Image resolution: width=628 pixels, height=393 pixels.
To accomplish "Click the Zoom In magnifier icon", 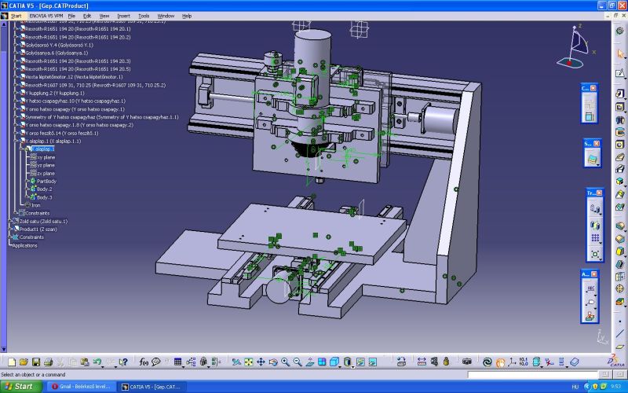I will click(x=286, y=362).
